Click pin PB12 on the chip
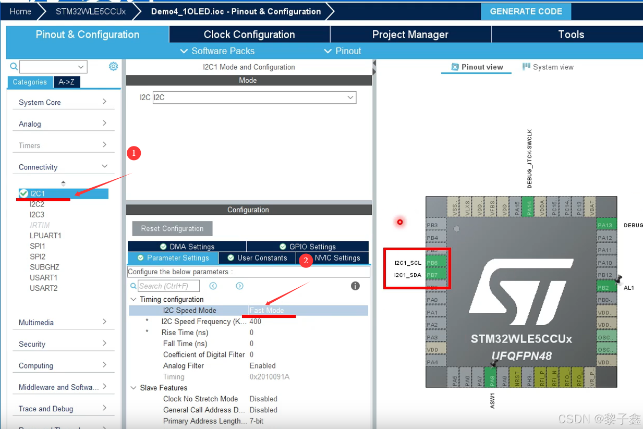Screen dimensions: 643x429 (606, 275)
